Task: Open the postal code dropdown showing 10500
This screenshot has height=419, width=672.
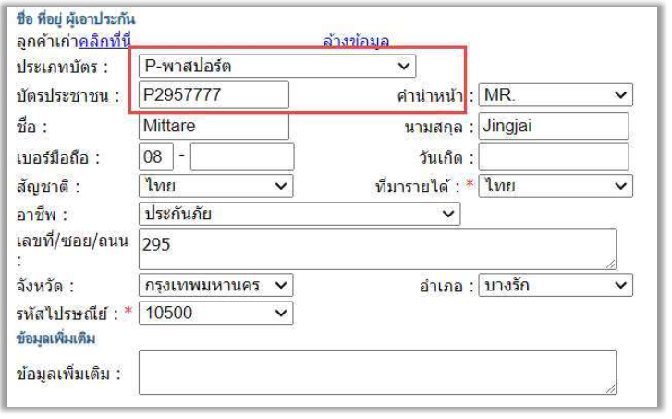Action: pyautogui.click(x=216, y=313)
